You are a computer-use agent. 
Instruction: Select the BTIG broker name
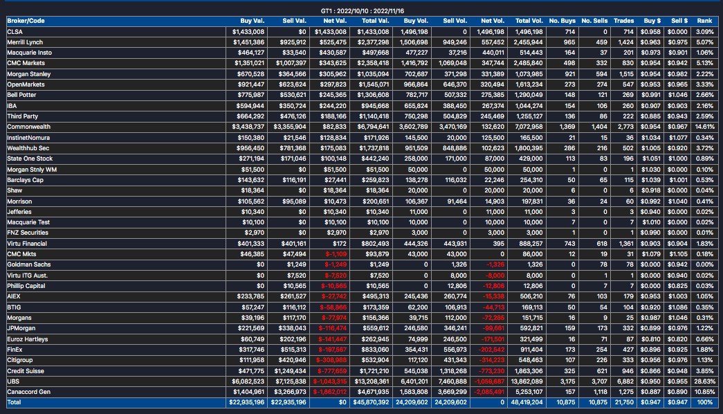[14, 307]
